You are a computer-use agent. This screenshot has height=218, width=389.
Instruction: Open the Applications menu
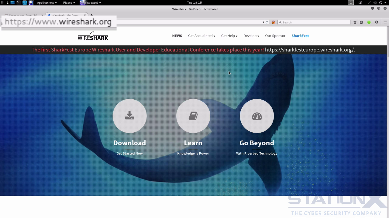[47, 2]
